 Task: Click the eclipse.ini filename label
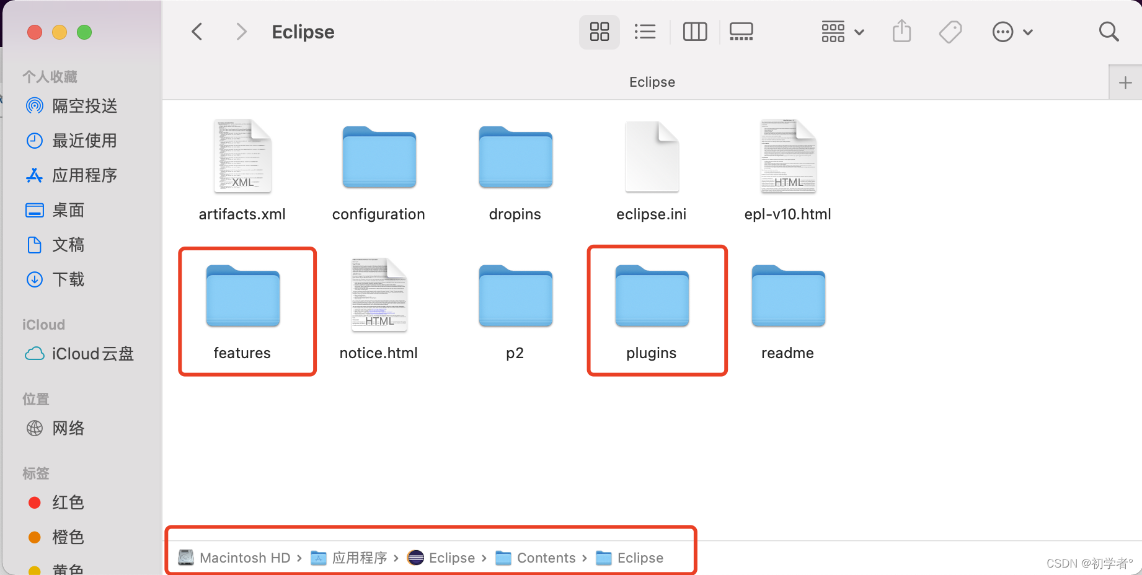(x=652, y=214)
